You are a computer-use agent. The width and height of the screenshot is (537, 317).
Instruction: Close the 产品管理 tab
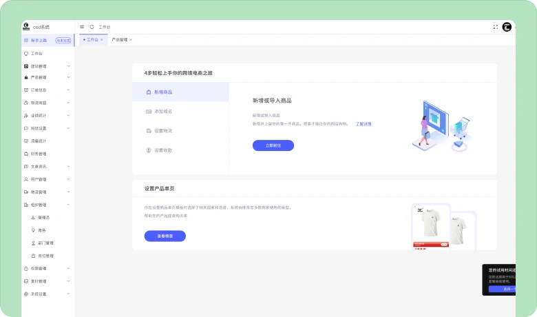[x=131, y=40]
